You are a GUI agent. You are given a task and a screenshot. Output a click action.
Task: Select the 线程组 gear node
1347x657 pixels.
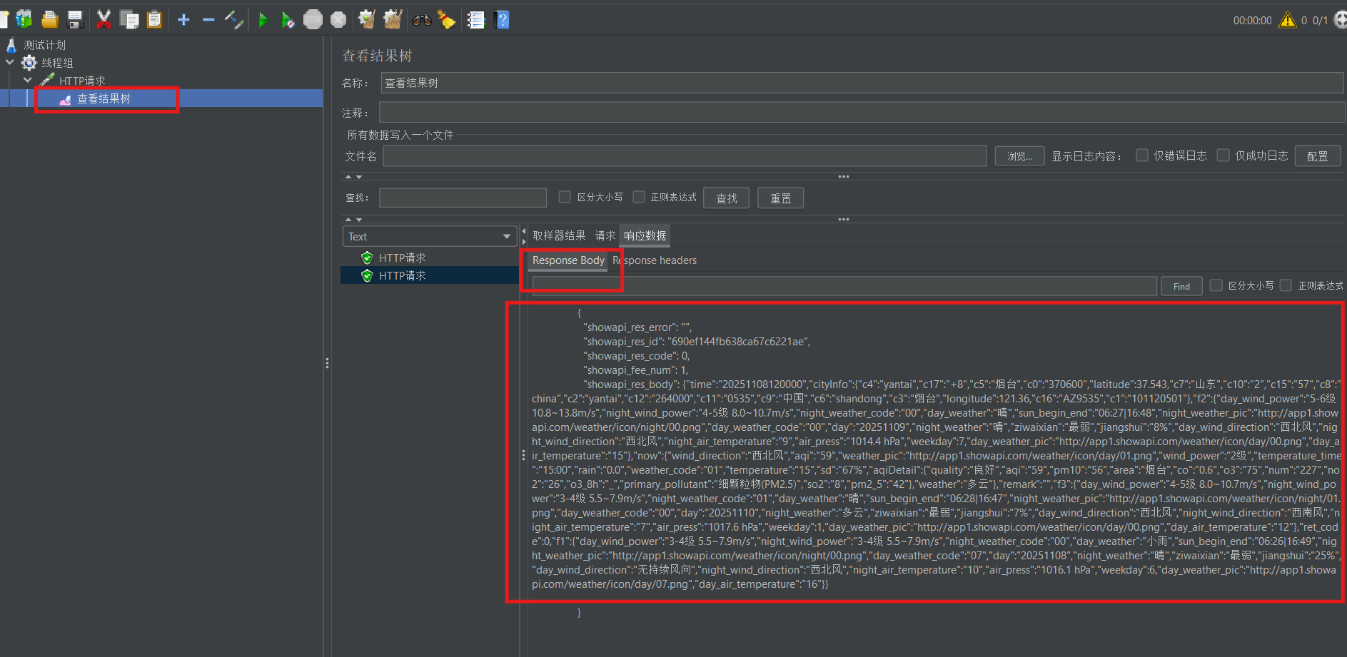coord(56,63)
